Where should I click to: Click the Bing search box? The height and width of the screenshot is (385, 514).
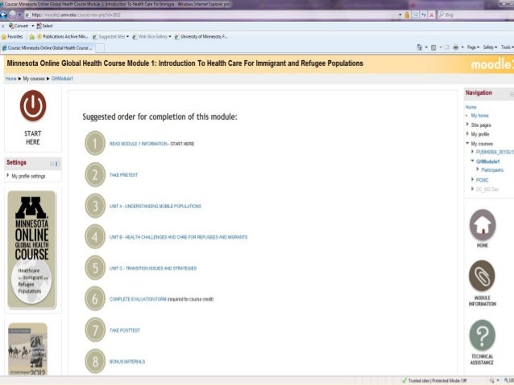coord(475,14)
